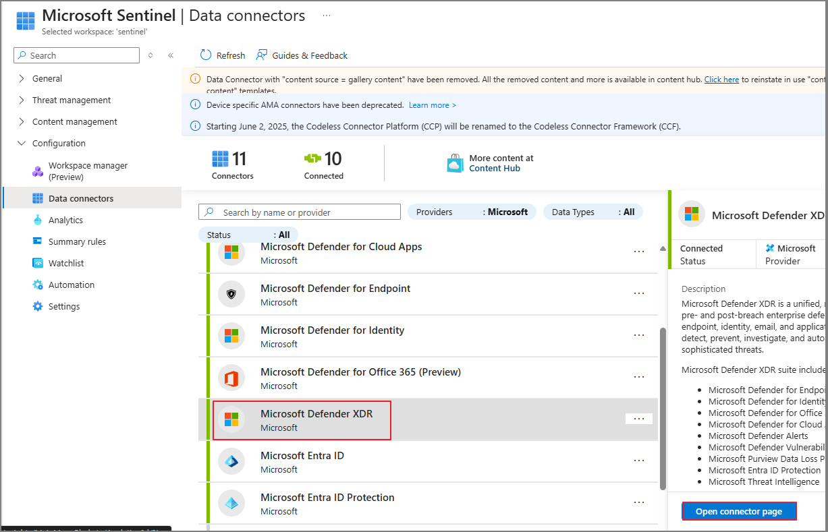Open the Content Hub link
The image size is (828, 532).
pos(495,169)
